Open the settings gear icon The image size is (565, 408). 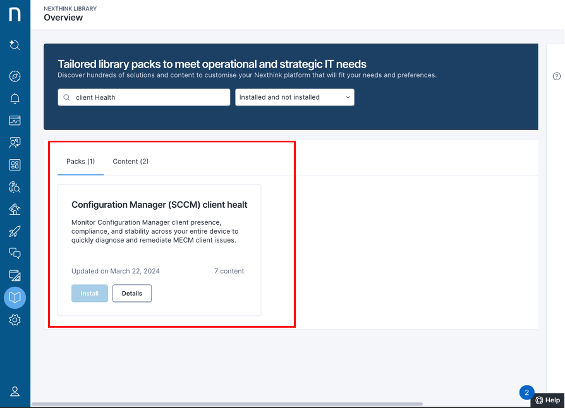pyautogui.click(x=14, y=320)
